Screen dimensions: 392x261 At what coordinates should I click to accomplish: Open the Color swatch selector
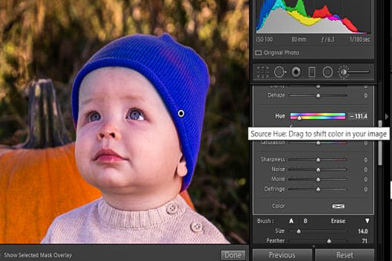click(x=338, y=206)
